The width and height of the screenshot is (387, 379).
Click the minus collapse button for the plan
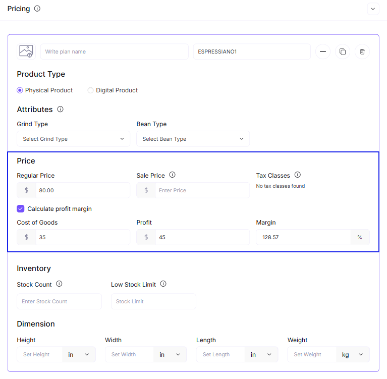[x=323, y=51]
